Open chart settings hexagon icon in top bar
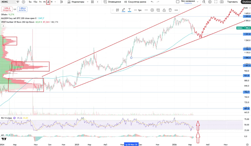This screenshot has height=146, width=251. (x=210, y=2)
